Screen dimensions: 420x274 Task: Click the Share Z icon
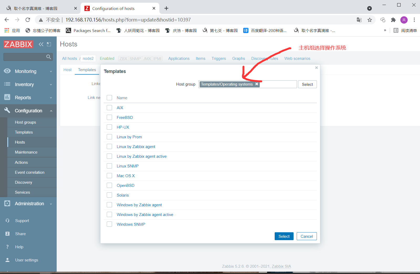[7, 234]
